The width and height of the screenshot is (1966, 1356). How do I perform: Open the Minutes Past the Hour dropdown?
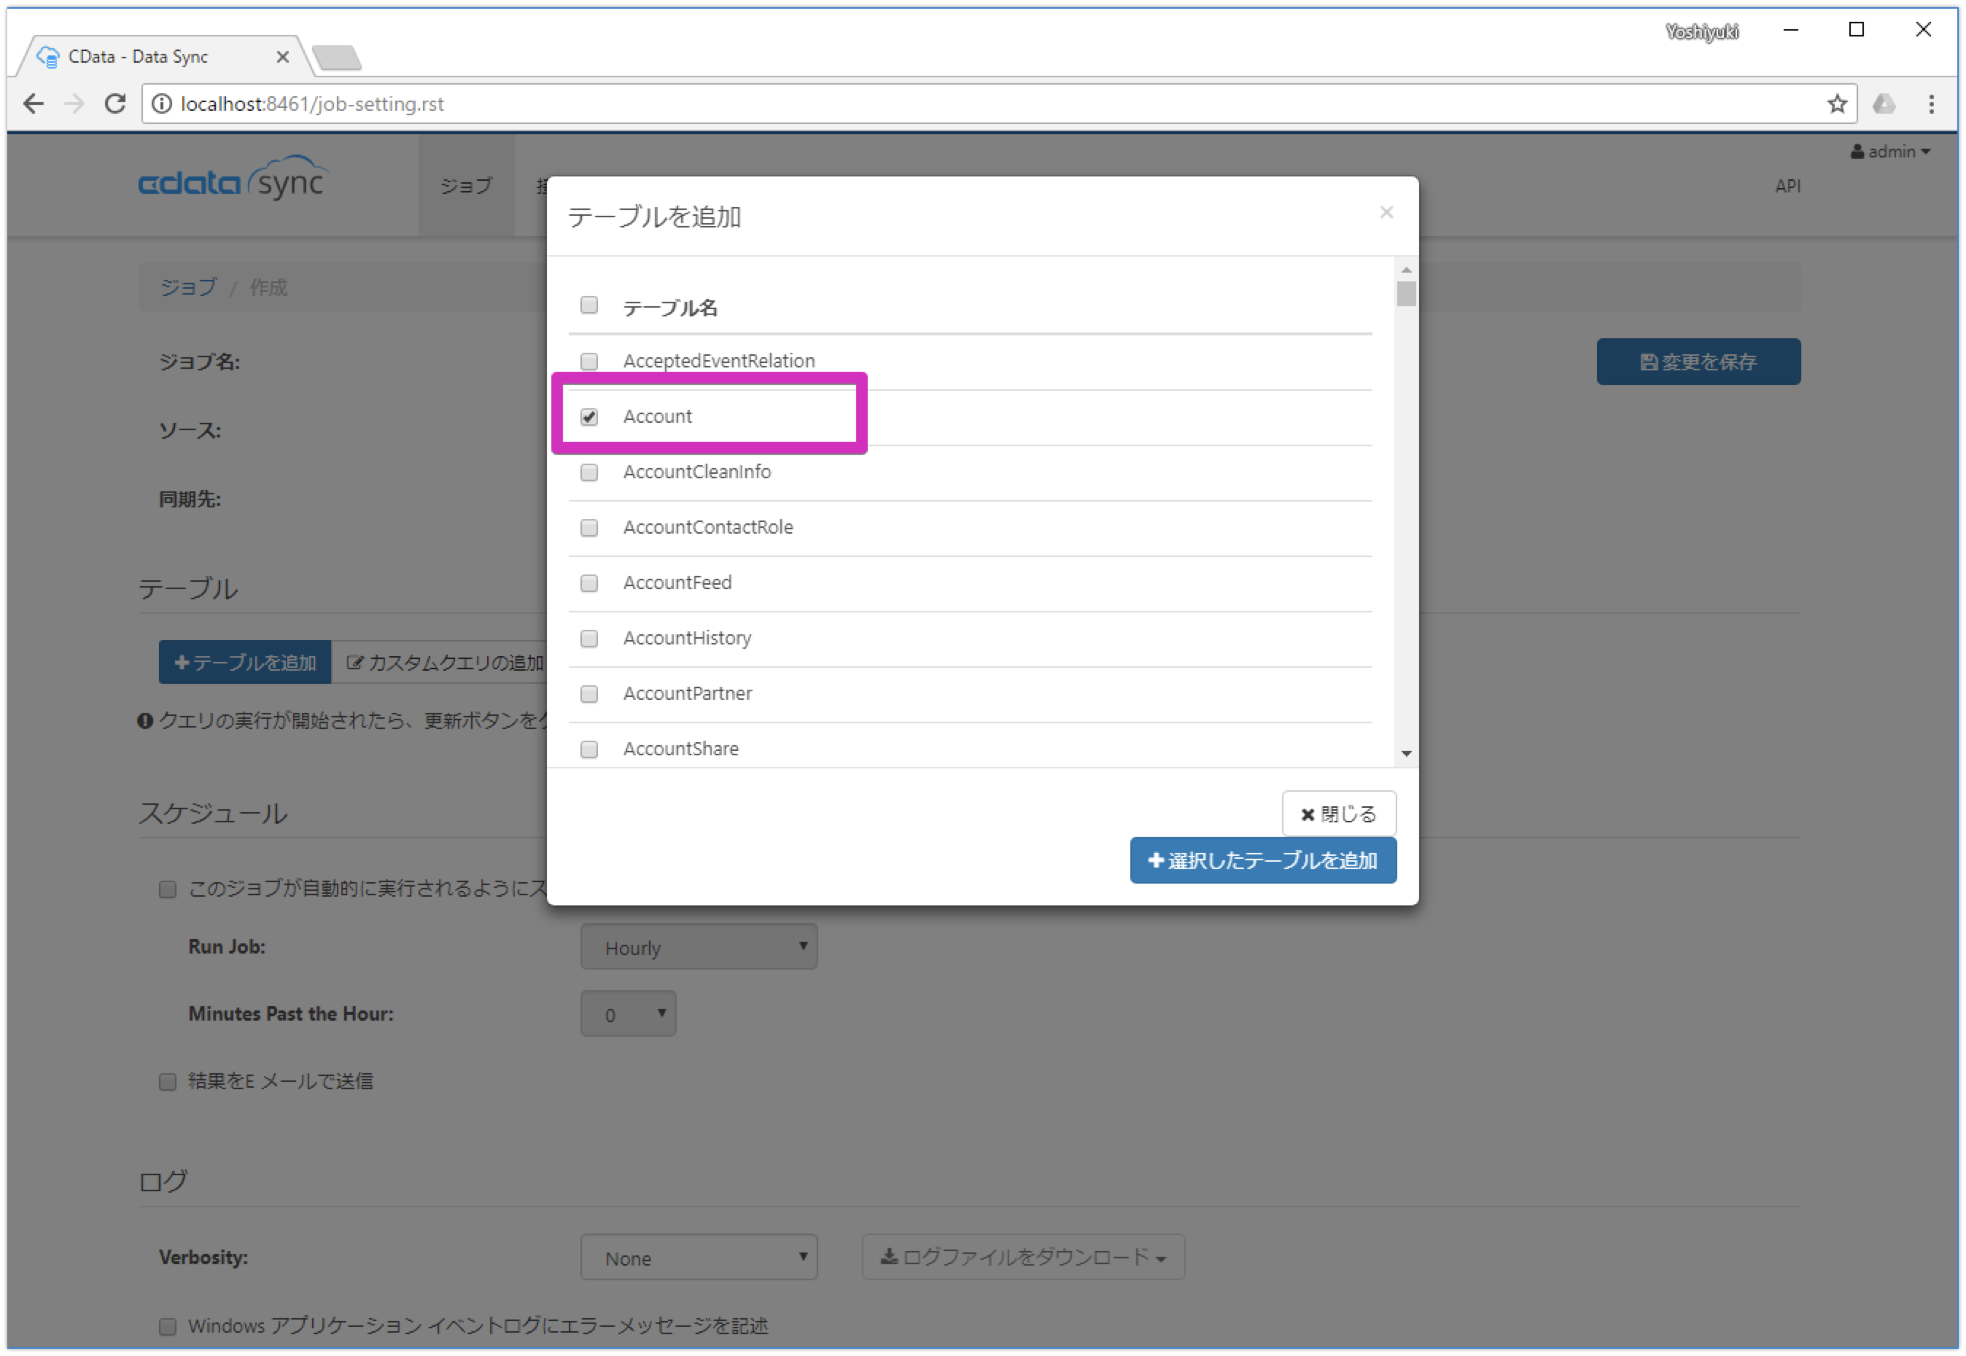point(628,1013)
